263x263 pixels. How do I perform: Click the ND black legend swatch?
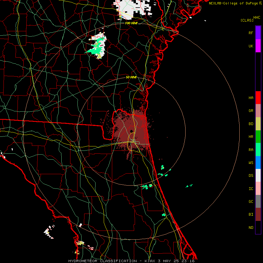[x=258, y=227]
